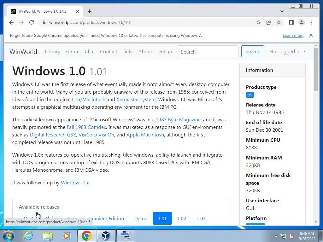This screenshot has width=323, height=242.
Task: Open the side panel icon
Action: (x=291, y=22)
